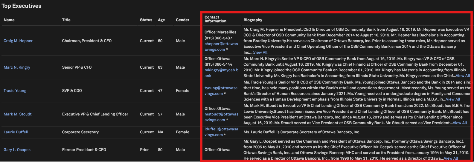Show Tracie Young's full biography

point(453,99)
